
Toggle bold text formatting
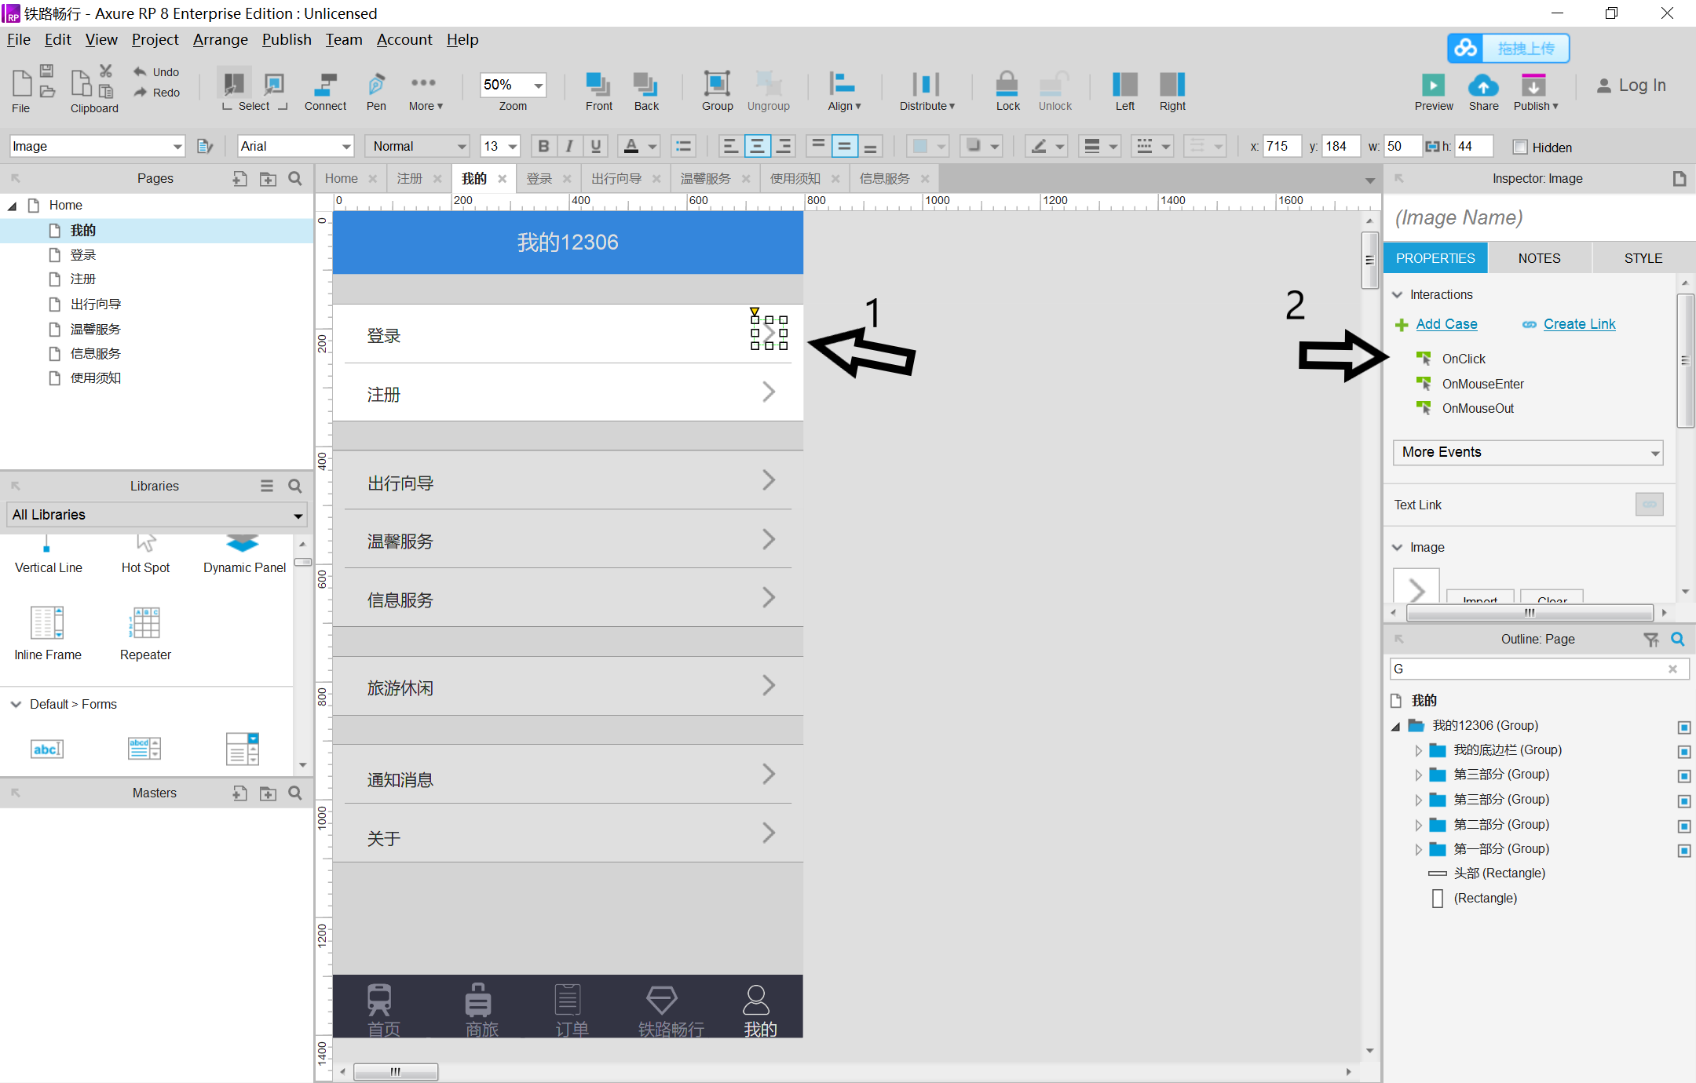click(x=543, y=146)
